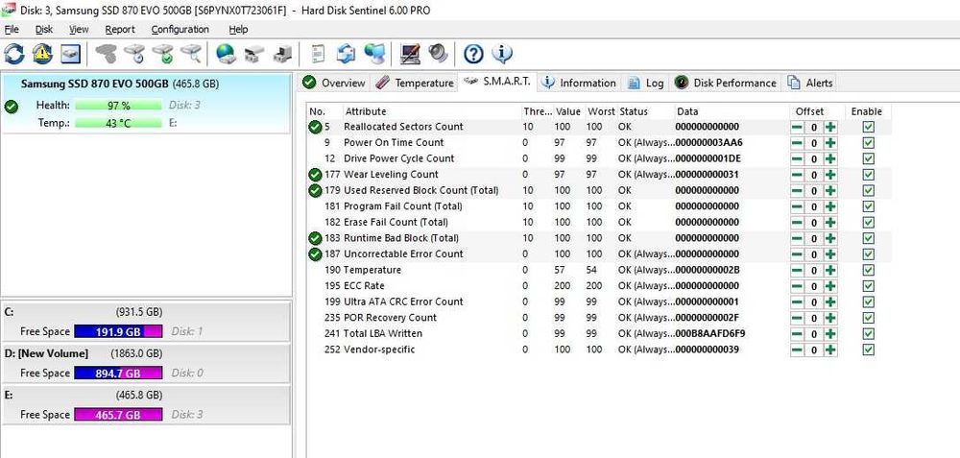Open the File menu
The height and width of the screenshot is (458, 960).
(12, 30)
